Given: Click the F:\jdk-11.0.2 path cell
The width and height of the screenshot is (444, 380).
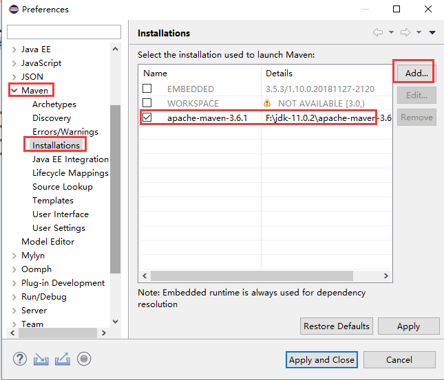Looking at the screenshot, I should (x=328, y=118).
